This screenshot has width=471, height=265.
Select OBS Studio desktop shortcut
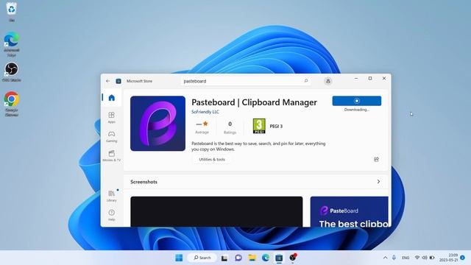pyautogui.click(x=12, y=72)
